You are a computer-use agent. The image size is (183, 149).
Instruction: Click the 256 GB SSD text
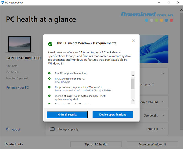(x=13, y=72)
